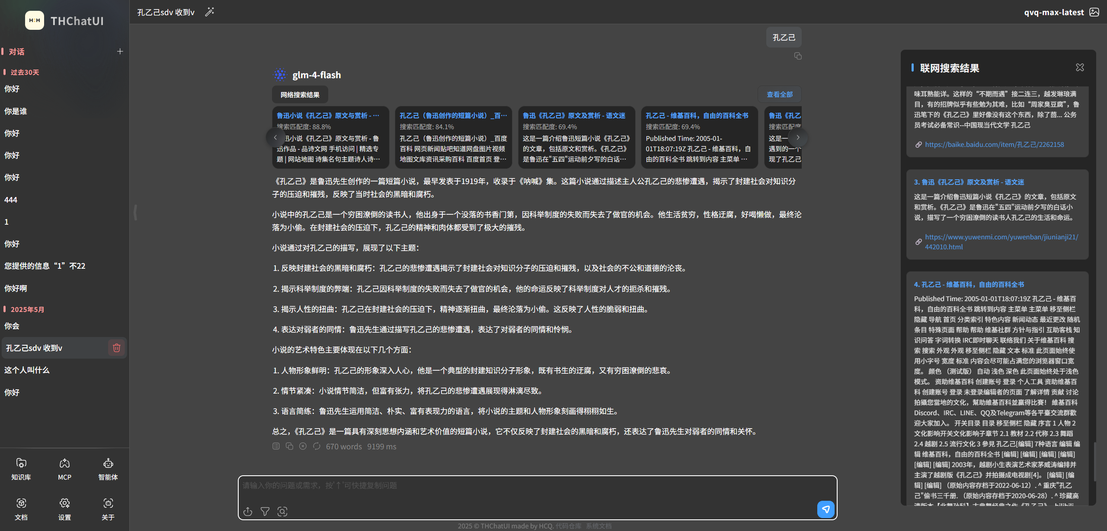Open the 智能体 agents page
The image size is (1107, 531).
[x=108, y=469]
